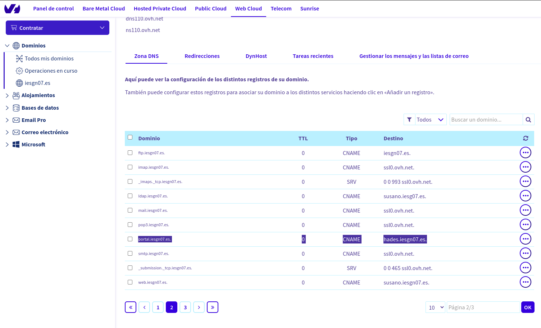Screen dimensions: 541x328
Task: Click the Contratar button
Action: coord(57,28)
